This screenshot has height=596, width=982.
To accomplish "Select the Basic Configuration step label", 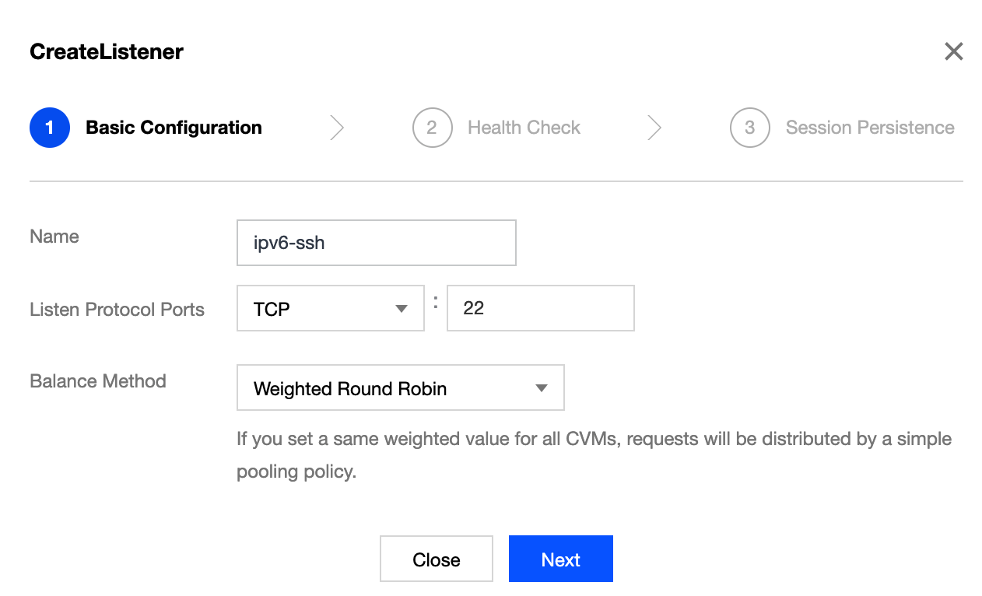I will click(174, 128).
